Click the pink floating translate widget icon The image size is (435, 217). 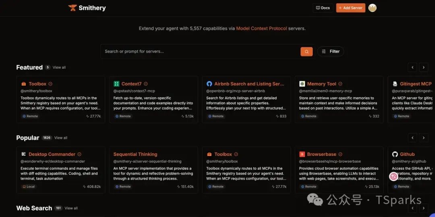pyautogui.click(x=394, y=176)
